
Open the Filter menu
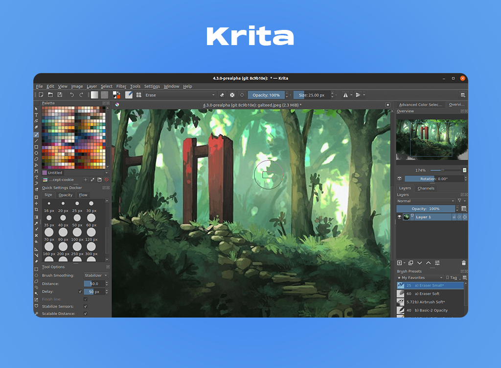point(121,86)
